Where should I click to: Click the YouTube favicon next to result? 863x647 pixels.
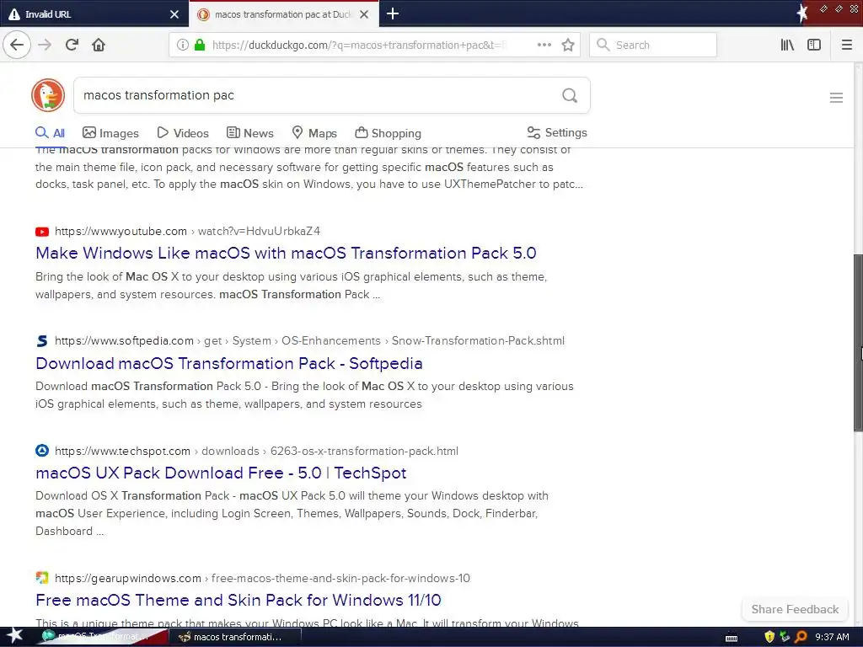point(42,232)
